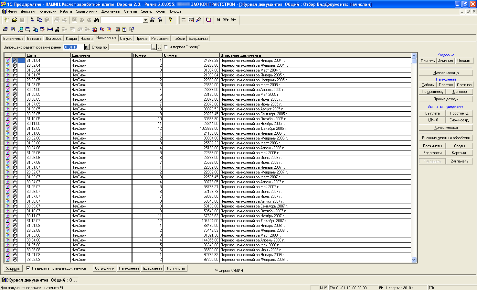Click the red Дт/Кт postings icon

[102, 29]
